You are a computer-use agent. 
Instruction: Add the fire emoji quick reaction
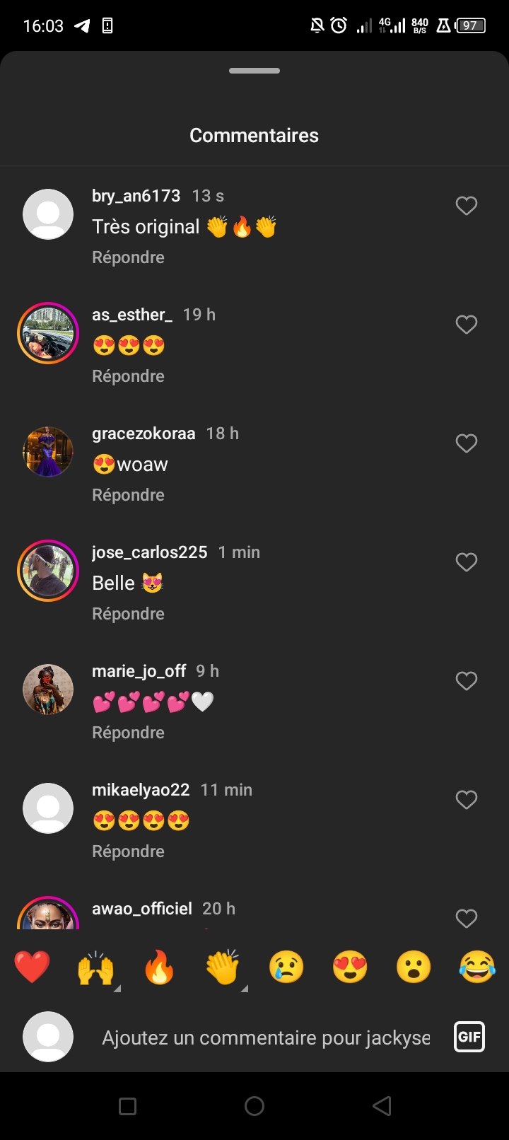(x=159, y=967)
